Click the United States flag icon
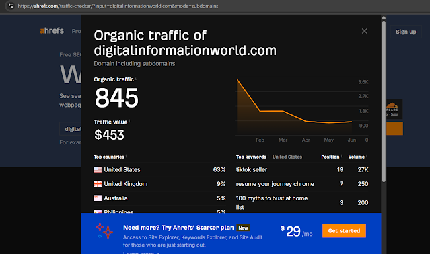This screenshot has height=254, width=430. click(x=98, y=170)
